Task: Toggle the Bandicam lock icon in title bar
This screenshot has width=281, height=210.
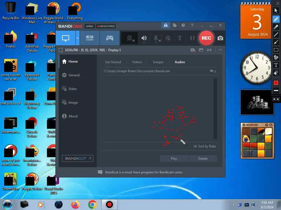Action: pyautogui.click(x=165, y=25)
